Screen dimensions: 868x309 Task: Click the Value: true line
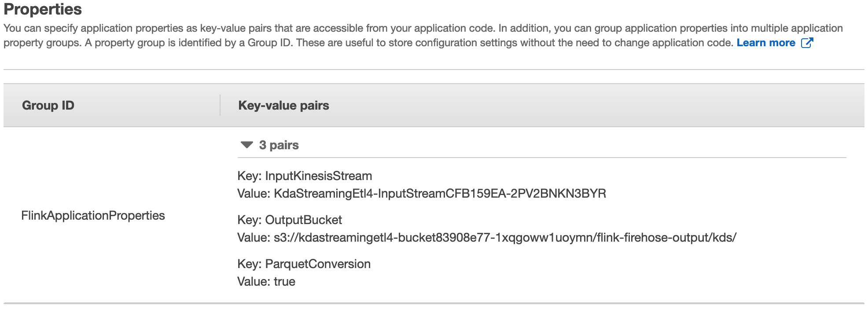click(266, 281)
